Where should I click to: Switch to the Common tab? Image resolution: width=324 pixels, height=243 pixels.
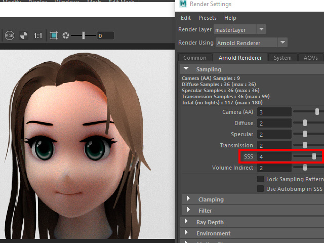[195, 58]
